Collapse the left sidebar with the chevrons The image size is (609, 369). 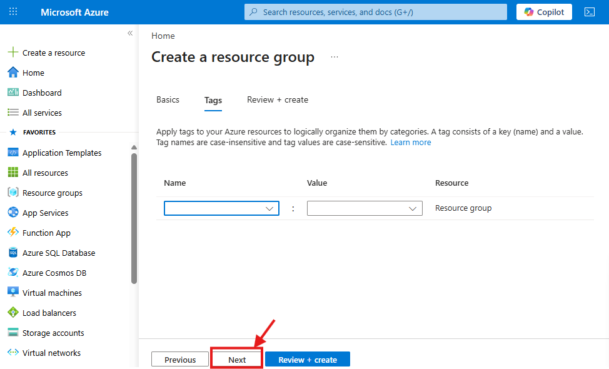pos(130,33)
